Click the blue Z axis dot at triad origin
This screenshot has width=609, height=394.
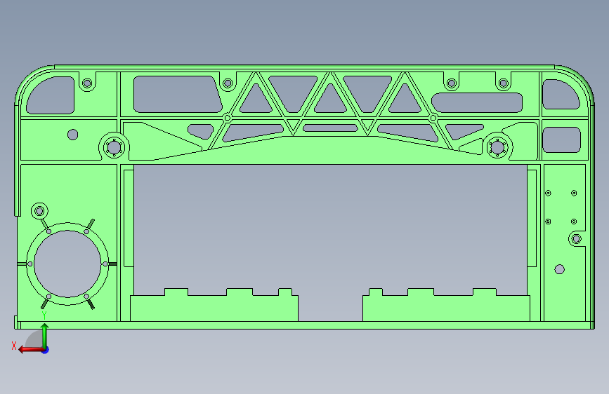pyautogui.click(x=46, y=350)
